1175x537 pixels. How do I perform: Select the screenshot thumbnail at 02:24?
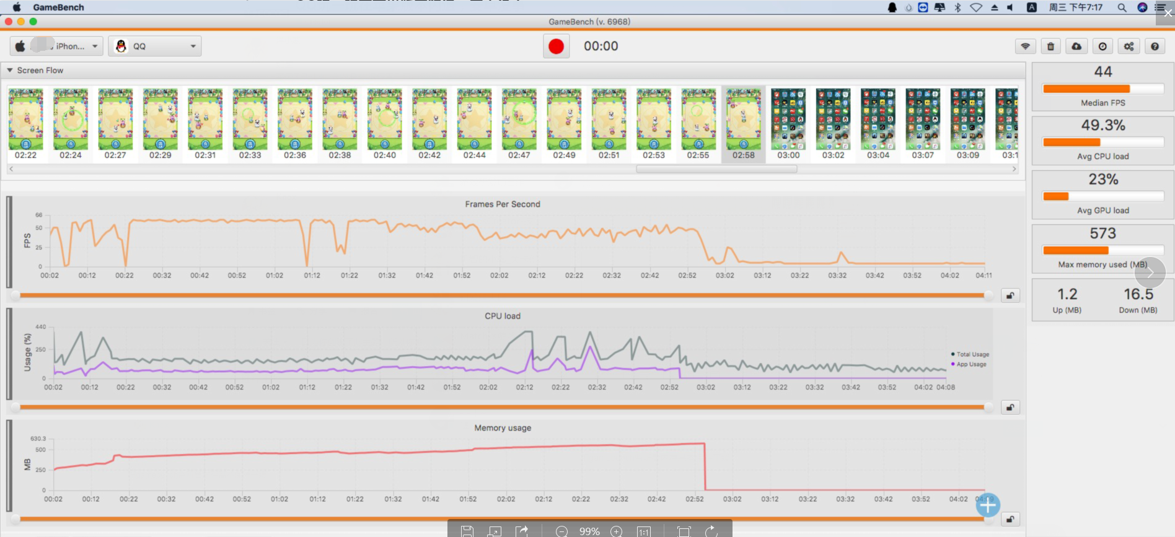pos(71,124)
